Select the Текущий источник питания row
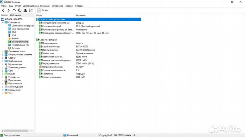 pyautogui.click(x=88, y=23)
